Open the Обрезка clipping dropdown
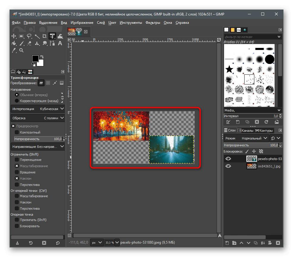The image size is (293, 257). coord(38,118)
